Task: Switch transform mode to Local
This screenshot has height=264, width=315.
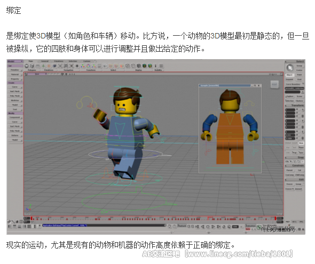Action: click(294, 143)
